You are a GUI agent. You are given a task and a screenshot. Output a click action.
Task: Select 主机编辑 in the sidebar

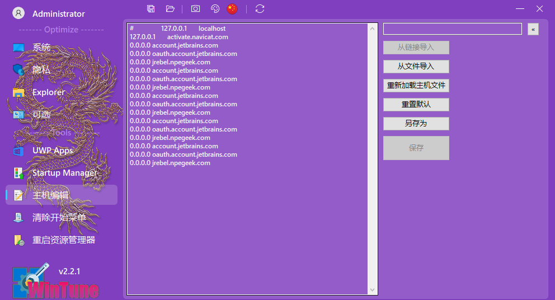[x=61, y=195]
